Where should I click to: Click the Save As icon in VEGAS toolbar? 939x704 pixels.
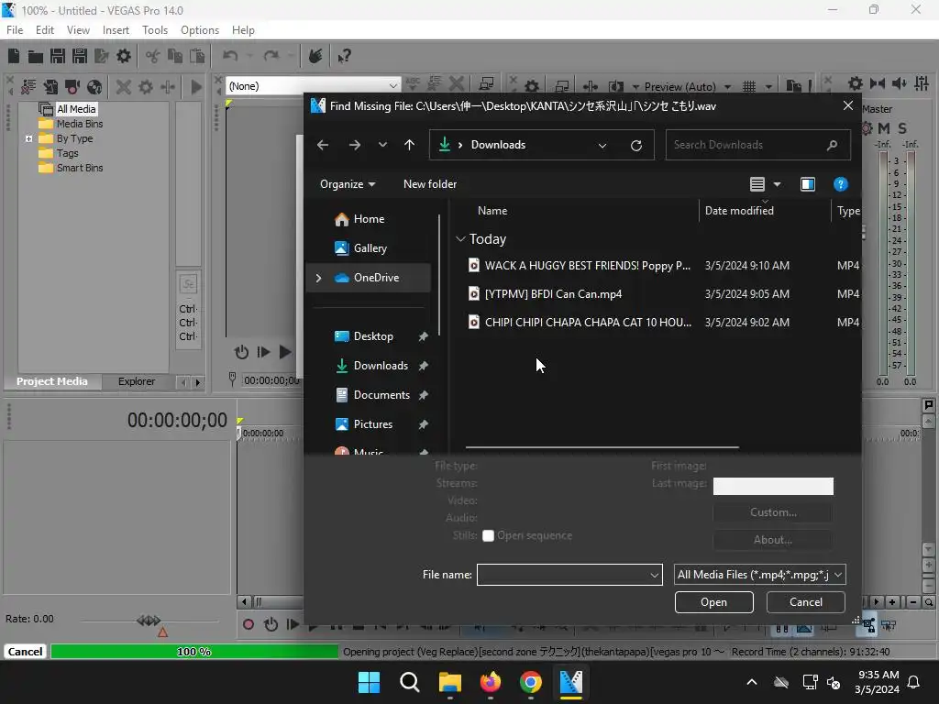[80, 56]
